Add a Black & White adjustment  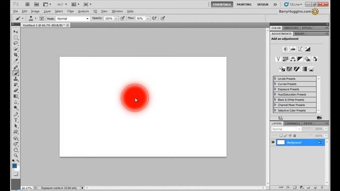click(x=300, y=59)
